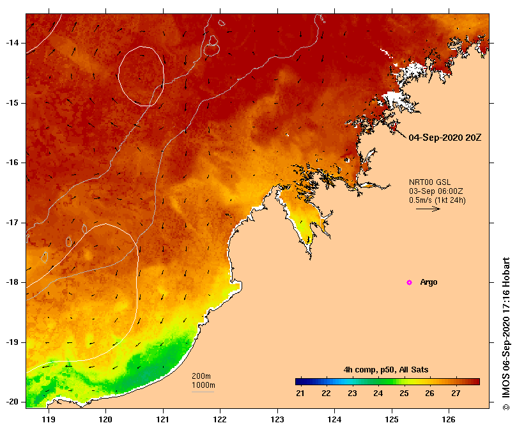Click colorbar value '25'
Screen dimensions: 517x430
pos(404,394)
